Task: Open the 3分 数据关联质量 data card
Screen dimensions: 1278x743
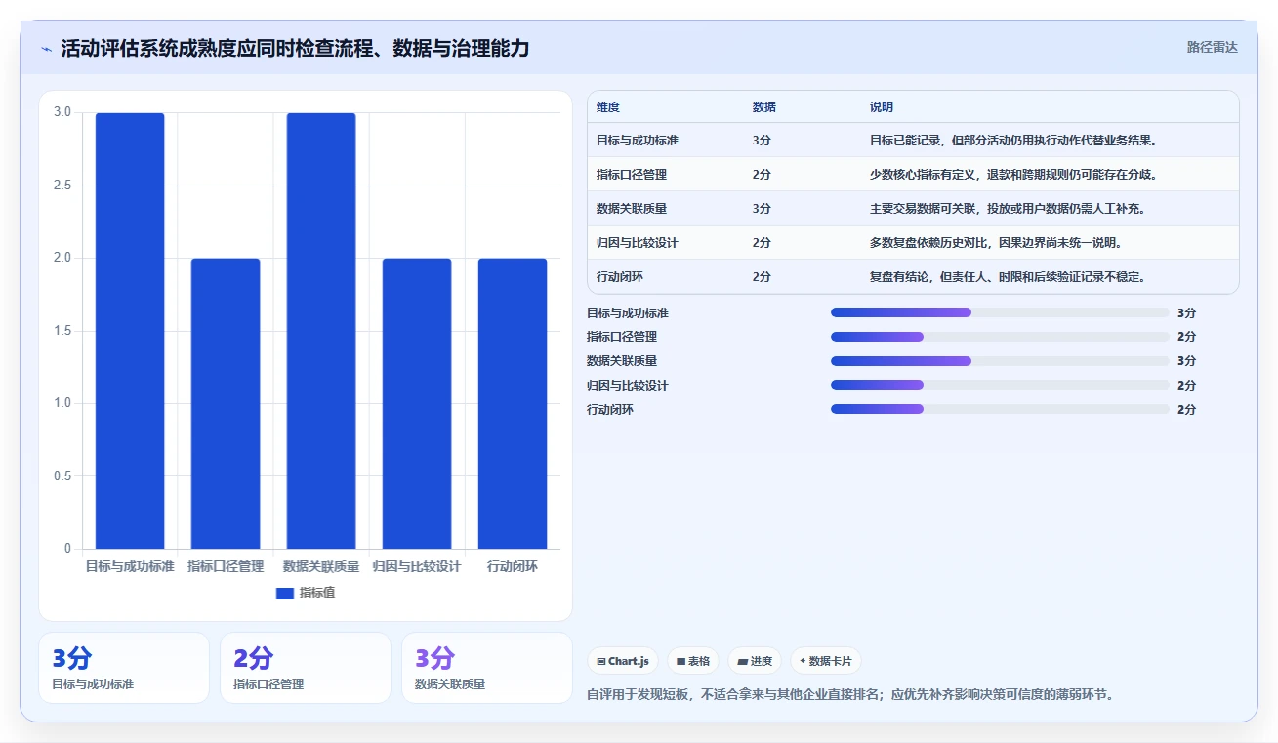Action: pyautogui.click(x=487, y=668)
